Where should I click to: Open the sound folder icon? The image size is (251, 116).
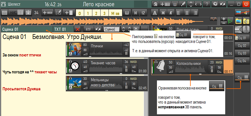(x=246, y=21)
